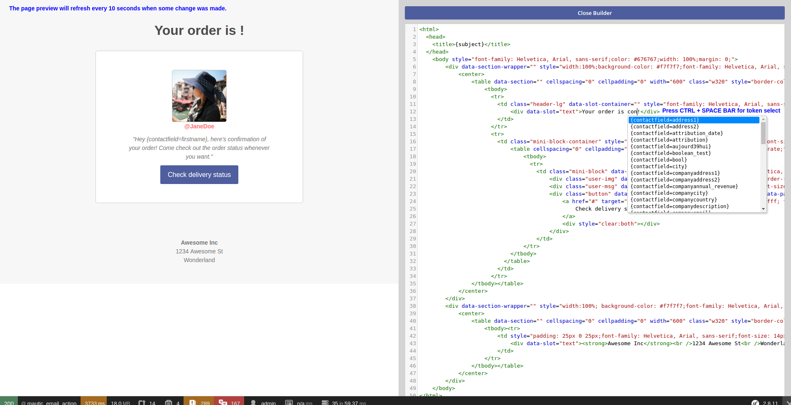Screen dimensions: 791x405
Task: Open the 18.0 MB memory panel
Action: (120, 401)
